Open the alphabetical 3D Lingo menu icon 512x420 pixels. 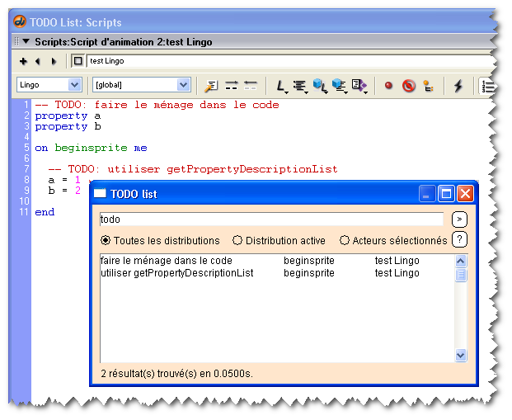pyautogui.click(x=320, y=87)
